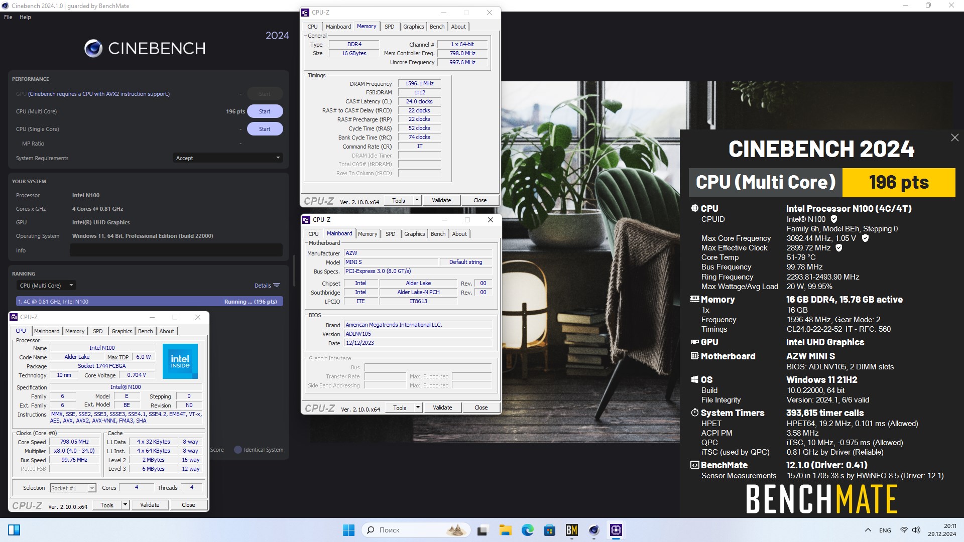The height and width of the screenshot is (542, 964).
Task: Click Validate in CPU-Z CPU window
Action: click(150, 505)
